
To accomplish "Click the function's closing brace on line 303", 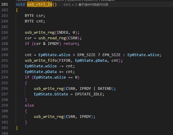I will coord(17,128).
